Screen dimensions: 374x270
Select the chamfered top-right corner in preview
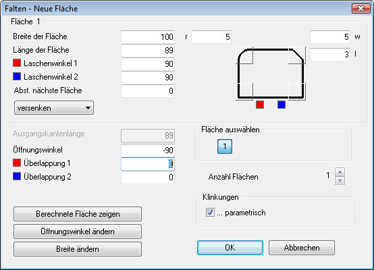[x=297, y=55]
